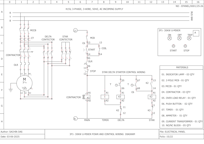Select K2 normally-closed contact in delta branch
The image size is (204, 144).
click(121, 110)
